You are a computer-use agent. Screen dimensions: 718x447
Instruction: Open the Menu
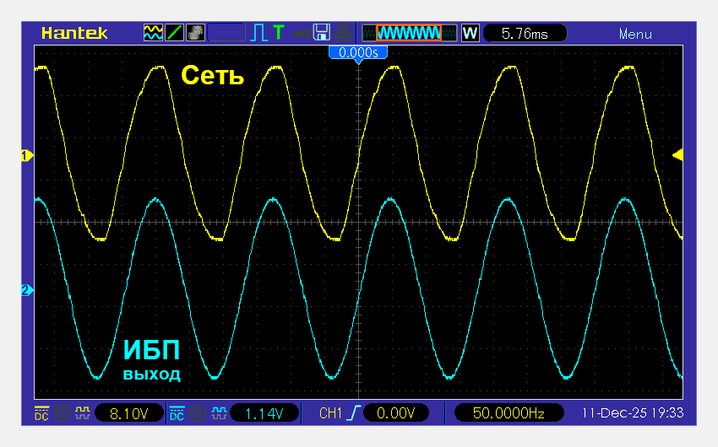click(x=635, y=34)
